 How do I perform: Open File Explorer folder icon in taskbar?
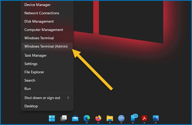coord(110,119)
